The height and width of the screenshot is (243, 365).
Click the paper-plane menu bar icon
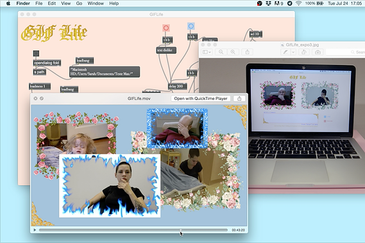(x=289, y=3)
